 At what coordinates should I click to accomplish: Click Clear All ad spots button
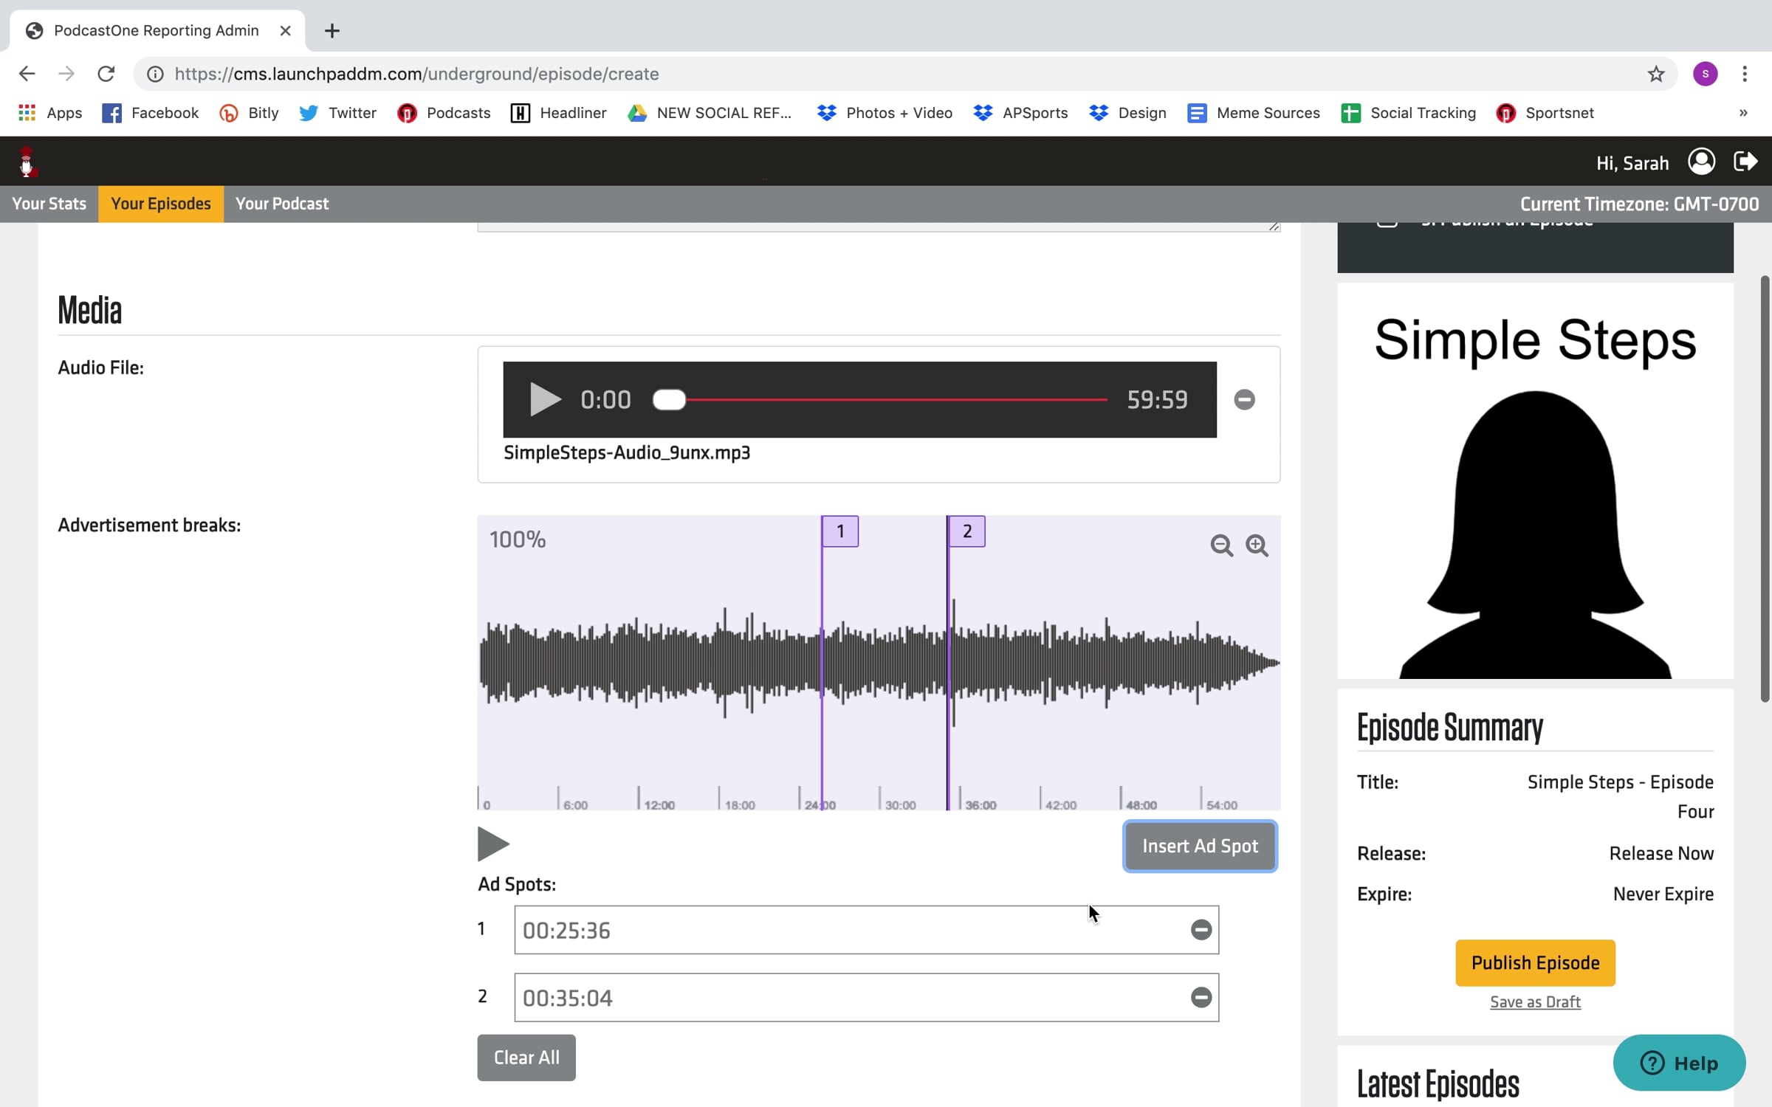[526, 1058]
